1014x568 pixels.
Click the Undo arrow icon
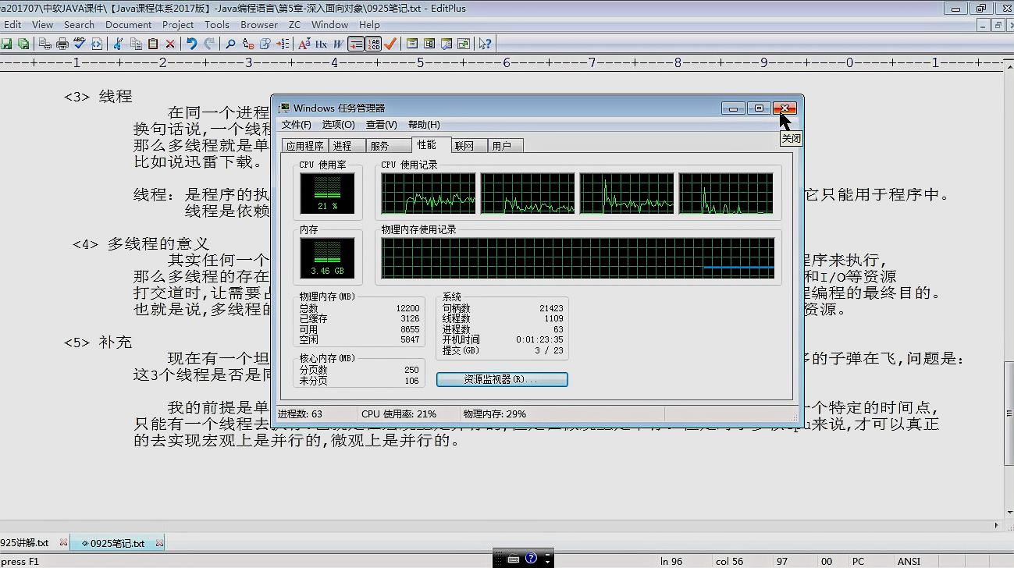(191, 44)
